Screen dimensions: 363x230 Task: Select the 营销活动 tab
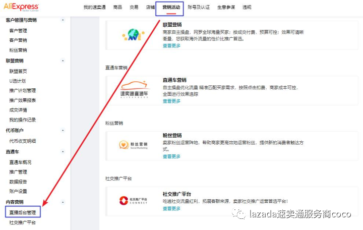coord(171,7)
